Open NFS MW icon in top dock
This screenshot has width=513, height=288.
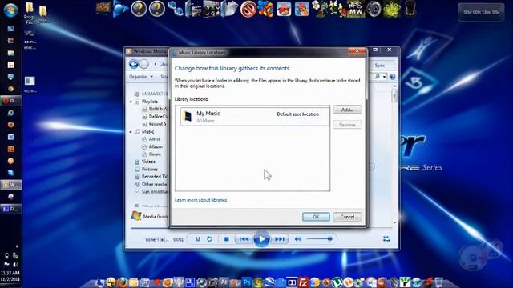pyautogui.click(x=356, y=9)
